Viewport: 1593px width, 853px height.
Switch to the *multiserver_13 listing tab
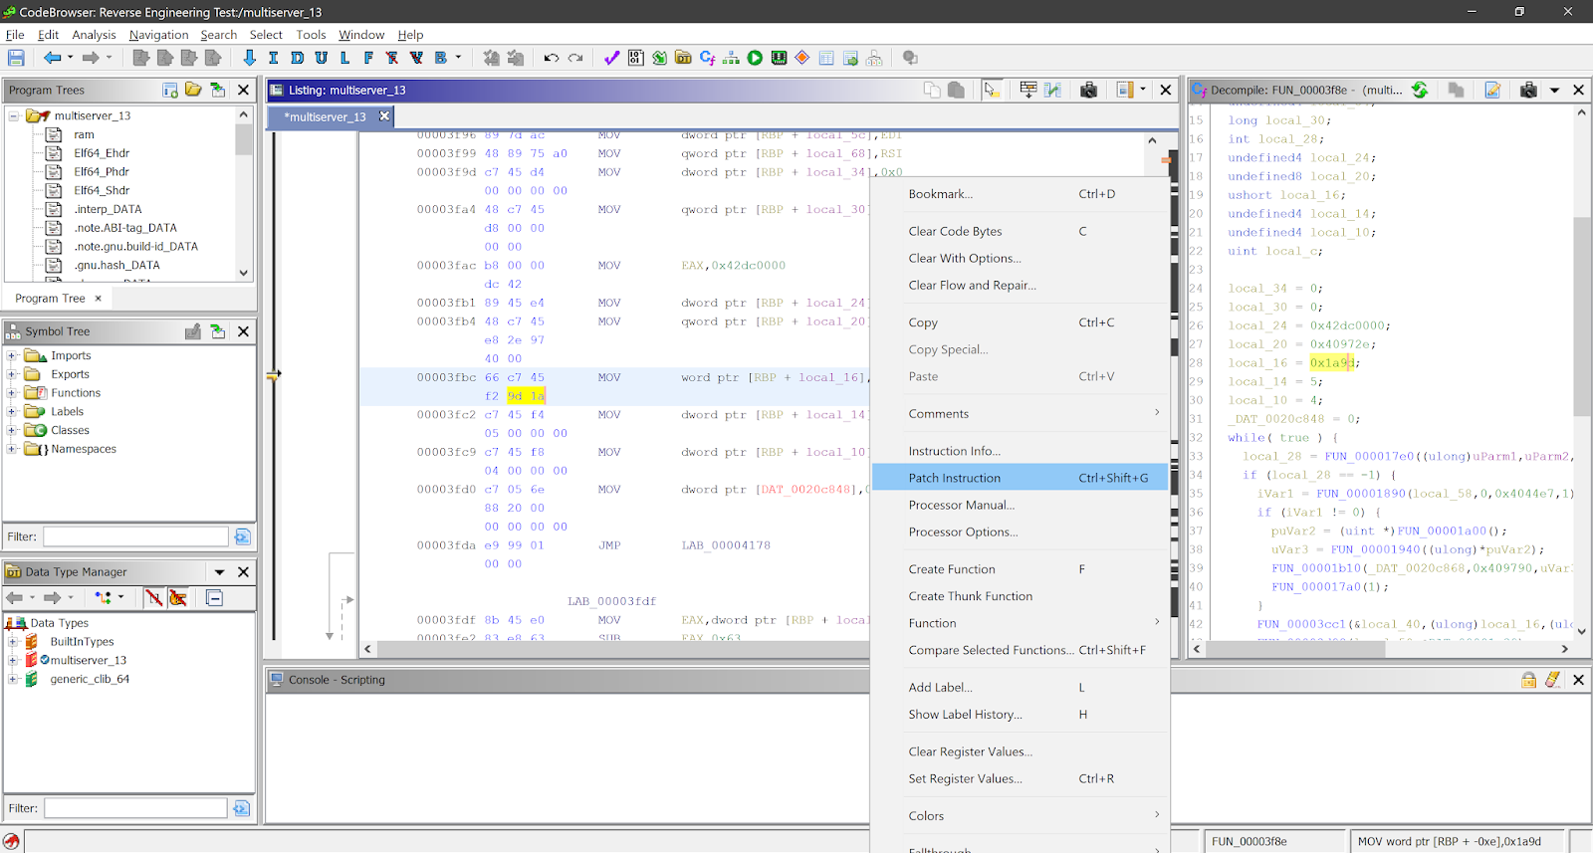point(325,116)
